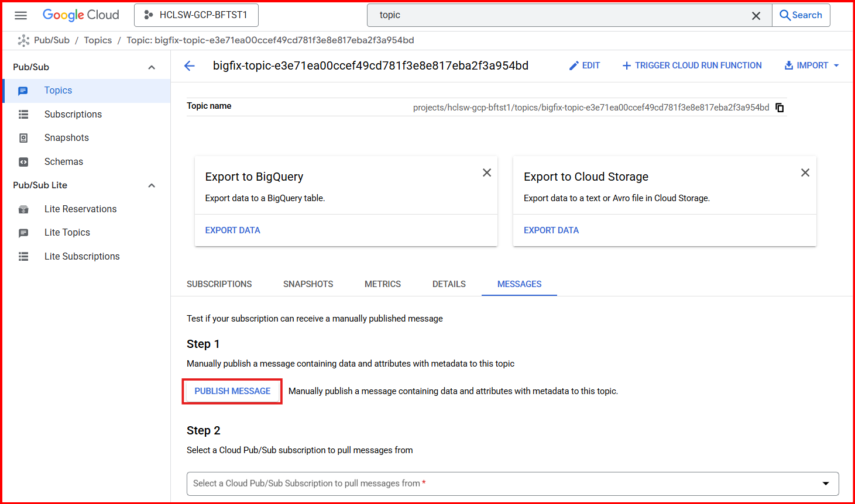Open project picker HCLSW-GCP-BFTST1
The width and height of the screenshot is (855, 504).
click(x=196, y=15)
